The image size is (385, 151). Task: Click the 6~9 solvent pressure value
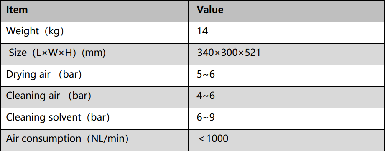pyautogui.click(x=206, y=117)
